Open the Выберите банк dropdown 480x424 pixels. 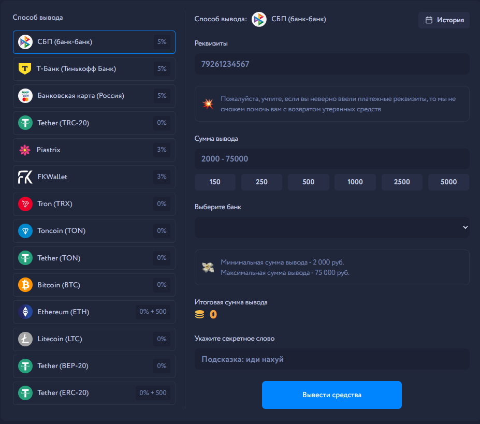(x=331, y=227)
